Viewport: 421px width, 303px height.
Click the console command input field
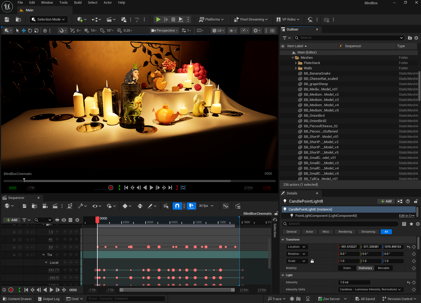point(126,299)
